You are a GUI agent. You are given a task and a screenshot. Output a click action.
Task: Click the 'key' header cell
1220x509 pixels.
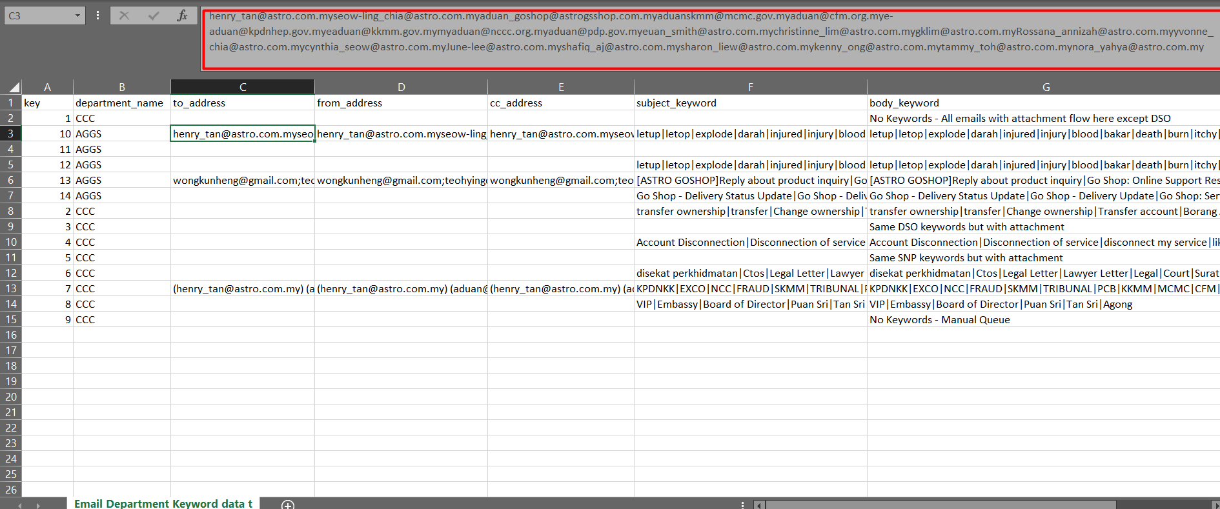(47, 103)
